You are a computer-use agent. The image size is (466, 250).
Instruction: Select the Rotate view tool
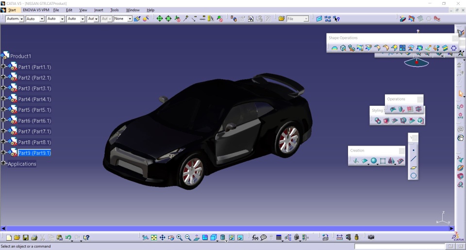click(x=171, y=237)
